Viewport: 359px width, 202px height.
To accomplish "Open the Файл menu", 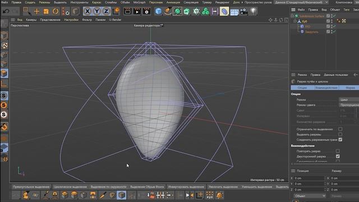I will tap(4, 2).
